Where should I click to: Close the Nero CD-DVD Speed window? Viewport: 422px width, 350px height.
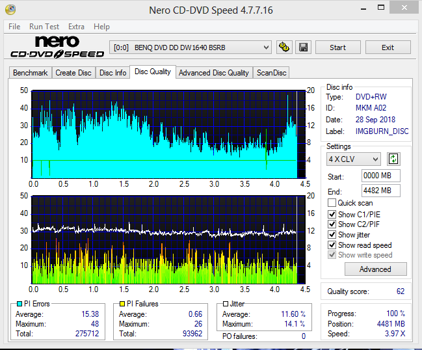(x=404, y=8)
